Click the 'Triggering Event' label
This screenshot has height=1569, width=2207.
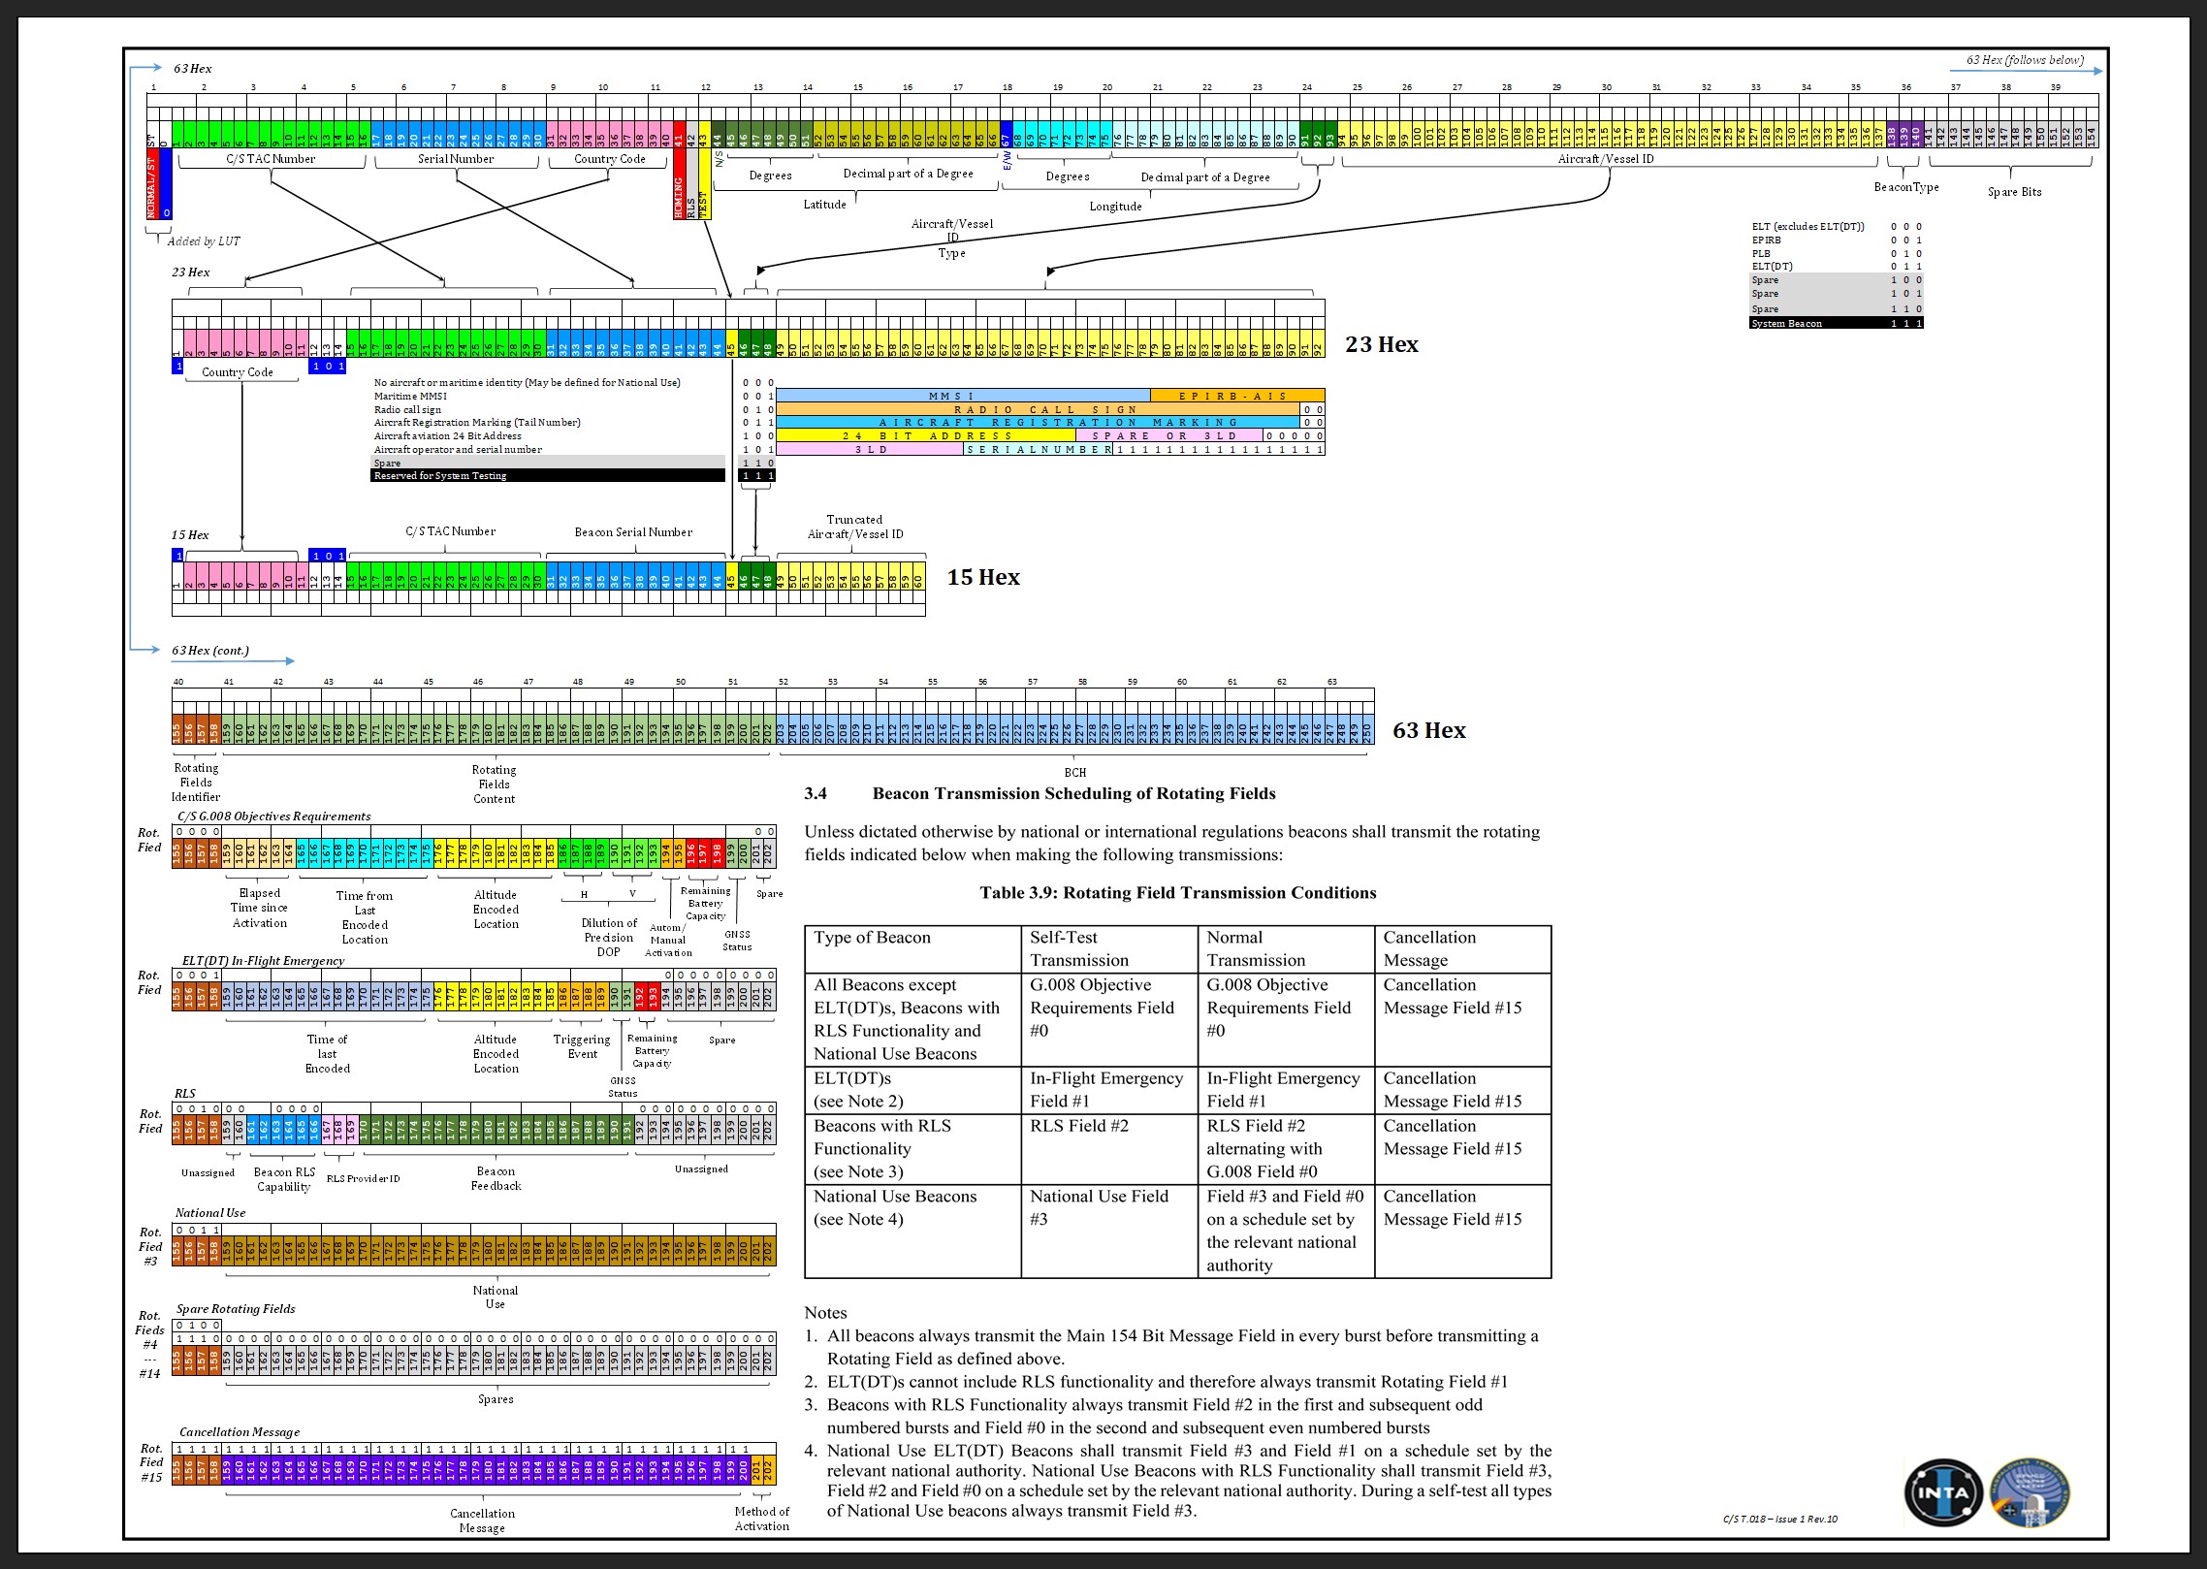582,1046
